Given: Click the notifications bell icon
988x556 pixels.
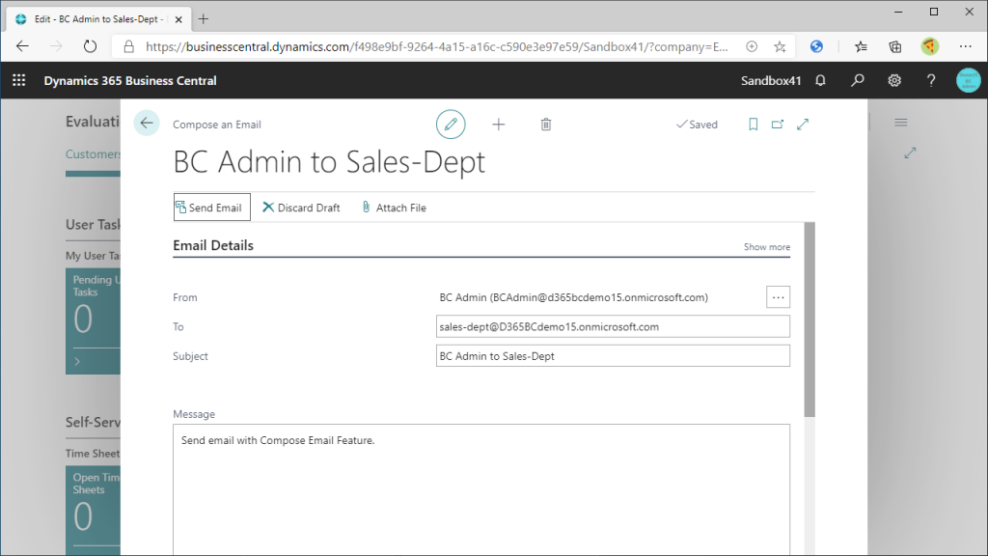Looking at the screenshot, I should (x=820, y=81).
